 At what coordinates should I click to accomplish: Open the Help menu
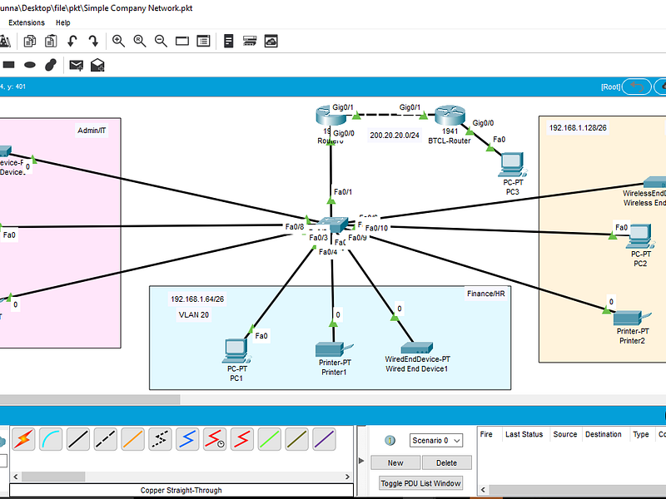coord(62,22)
